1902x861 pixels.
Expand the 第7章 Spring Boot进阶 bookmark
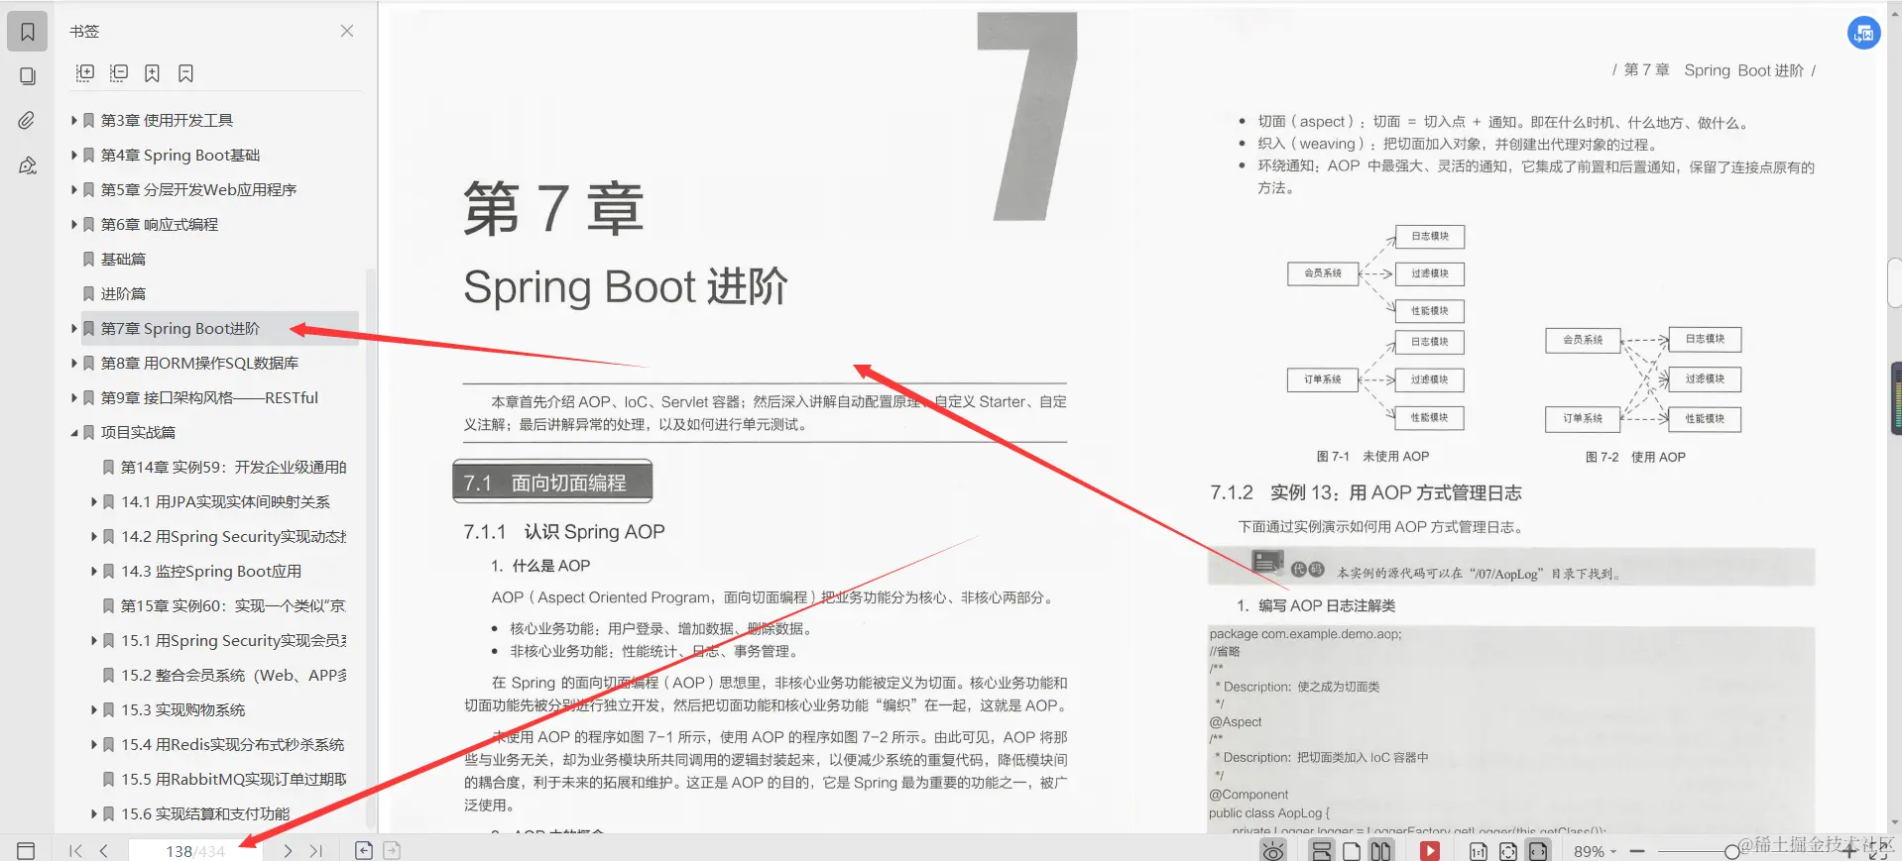74,328
